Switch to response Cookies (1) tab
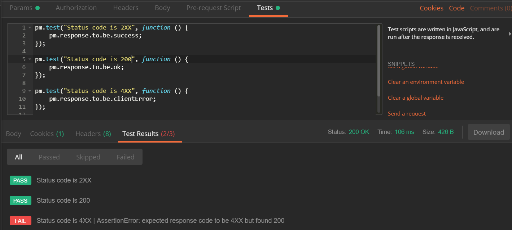The height and width of the screenshot is (230, 512). click(x=47, y=134)
